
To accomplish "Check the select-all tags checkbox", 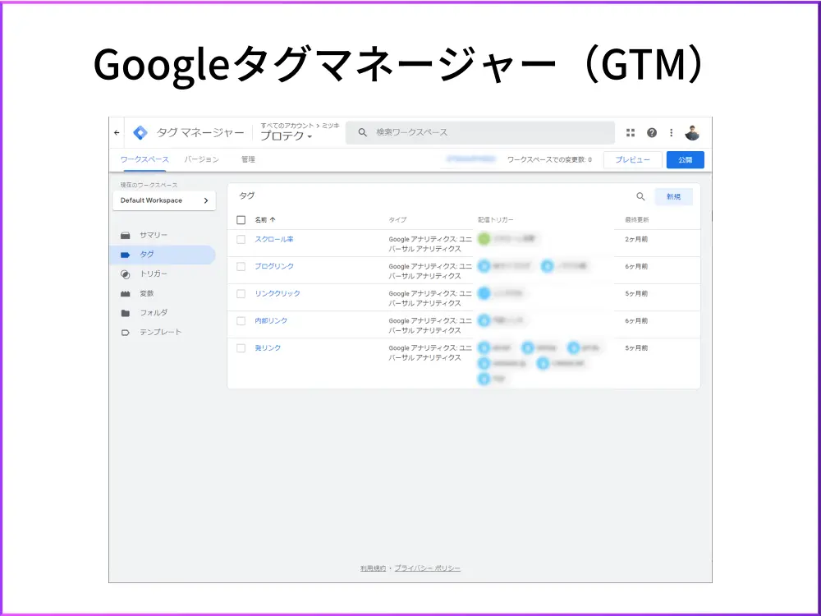I will tap(241, 219).
